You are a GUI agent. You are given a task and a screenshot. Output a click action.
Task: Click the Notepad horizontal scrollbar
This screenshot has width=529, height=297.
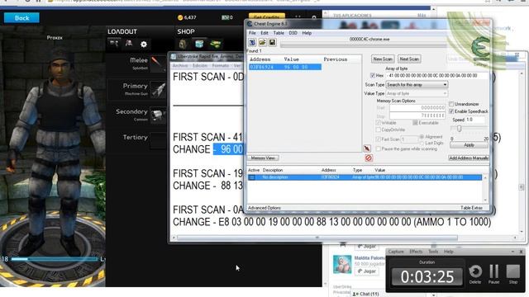[317, 238]
